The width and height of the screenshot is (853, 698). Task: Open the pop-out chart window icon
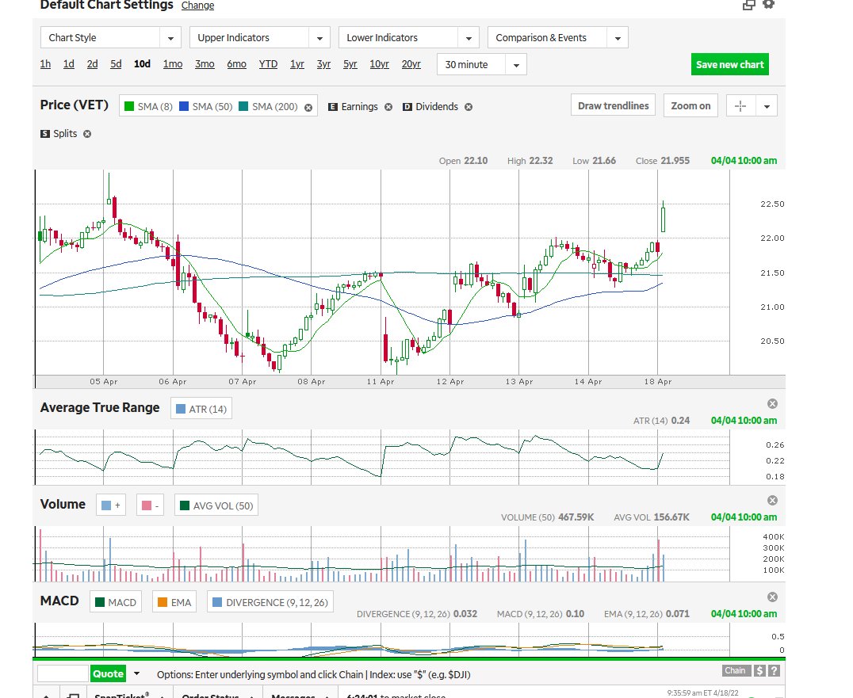click(749, 5)
